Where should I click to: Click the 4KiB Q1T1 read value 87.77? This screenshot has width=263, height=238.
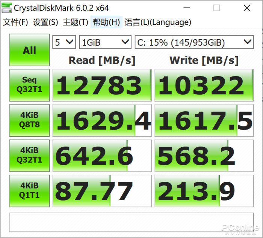[102, 191]
